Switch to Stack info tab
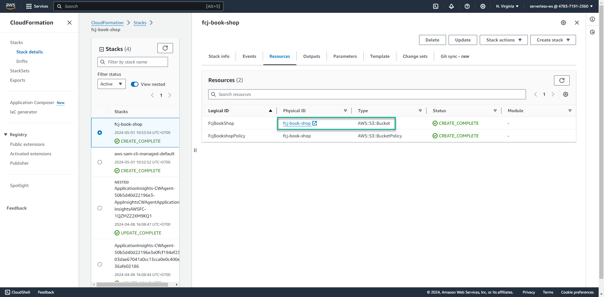Viewport: 604px width, 297px height. pyautogui.click(x=219, y=56)
